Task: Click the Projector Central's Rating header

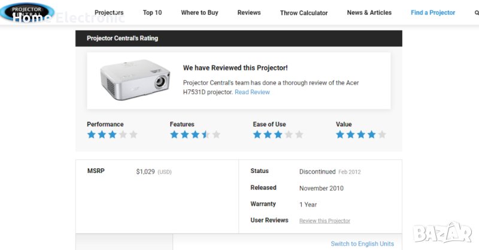Action: click(122, 38)
